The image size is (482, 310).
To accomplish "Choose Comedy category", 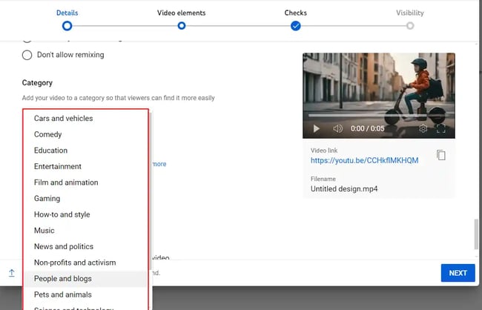I will [85, 134].
